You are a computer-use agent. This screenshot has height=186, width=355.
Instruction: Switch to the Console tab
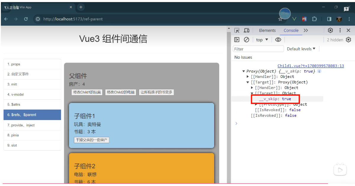point(291,30)
